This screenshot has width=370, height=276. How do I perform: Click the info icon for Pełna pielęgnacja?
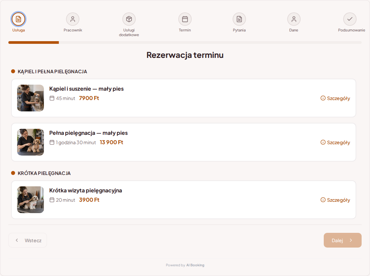(x=323, y=142)
